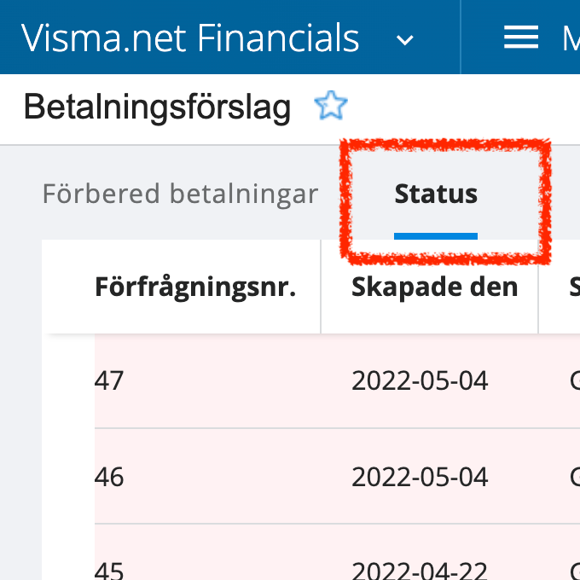
Task: Select request number 45 cell
Action: (109, 567)
